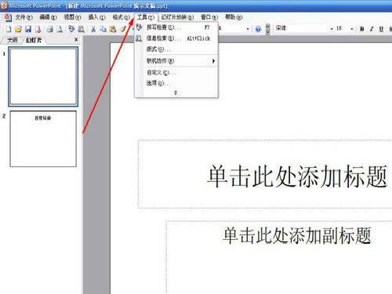Switch to the 幻灯片 slides tab

[x=34, y=40]
